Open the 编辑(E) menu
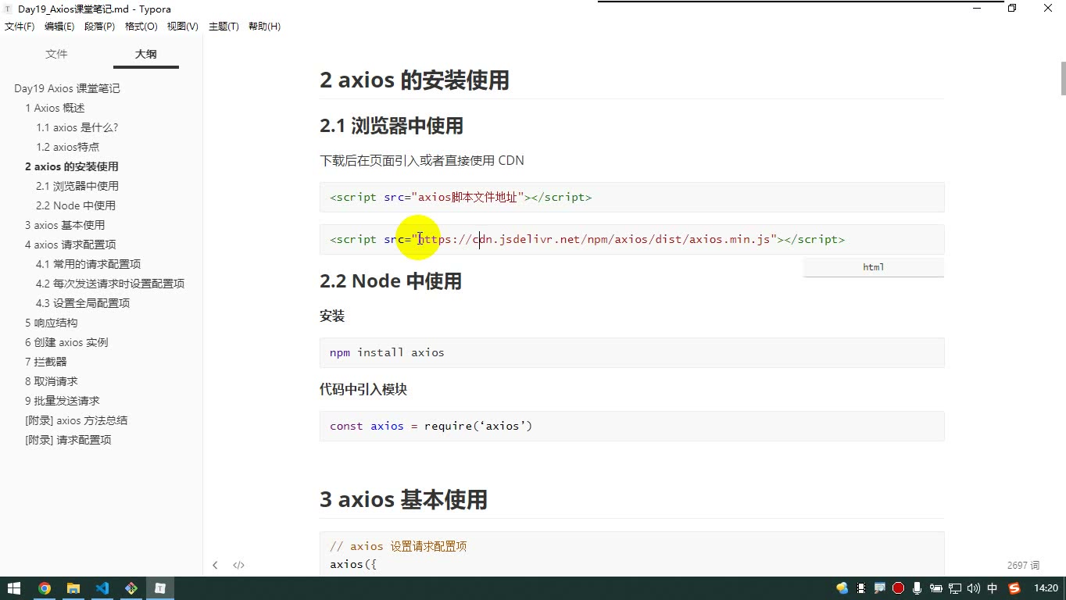Viewport: 1066px width, 600px height. click(59, 27)
